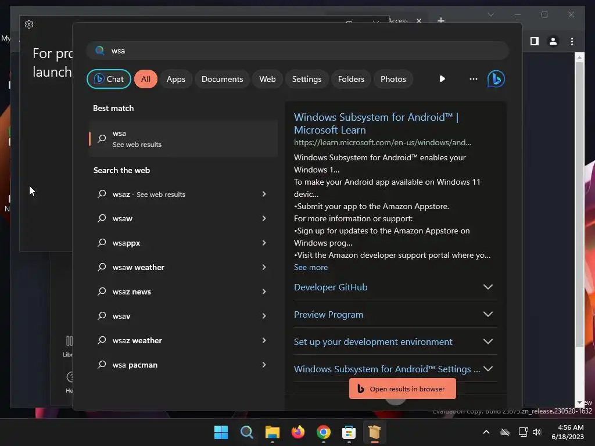
Task: Select the Apps filter tab
Action: point(175,79)
